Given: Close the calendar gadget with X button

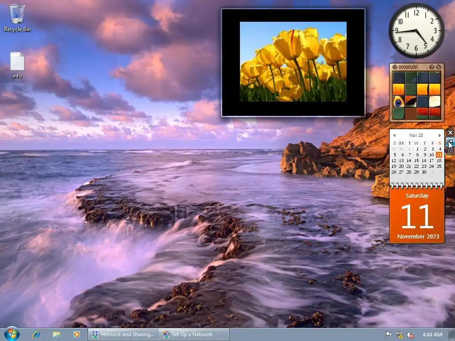Looking at the screenshot, I should 450,132.
